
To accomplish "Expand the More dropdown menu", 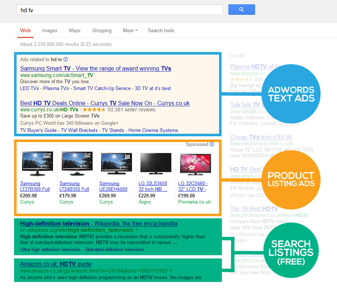I will click(x=130, y=31).
